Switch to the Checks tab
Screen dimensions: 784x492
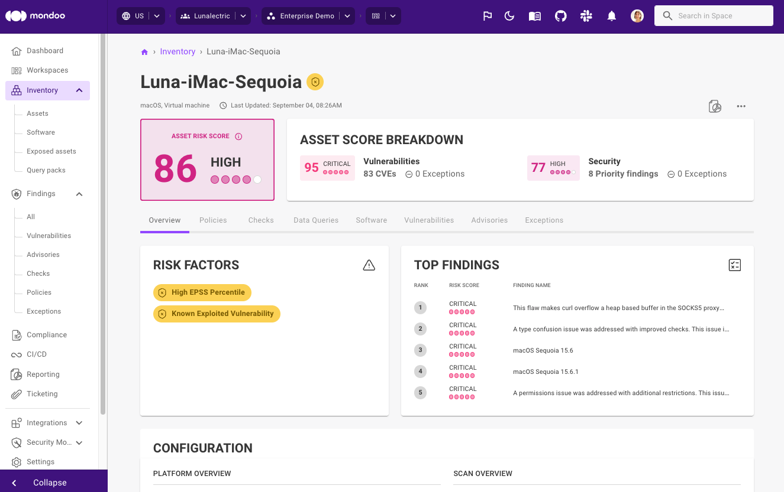(261, 220)
